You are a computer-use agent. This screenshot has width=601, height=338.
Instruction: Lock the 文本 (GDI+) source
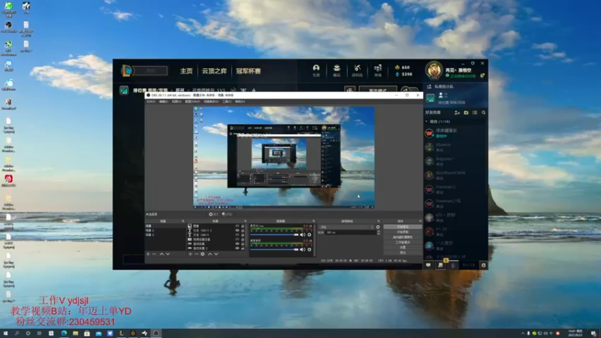pyautogui.click(x=243, y=235)
